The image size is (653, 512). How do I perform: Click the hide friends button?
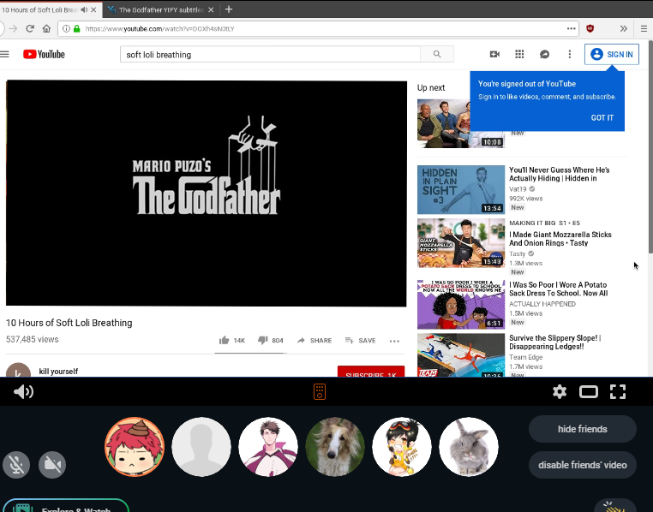coord(582,429)
